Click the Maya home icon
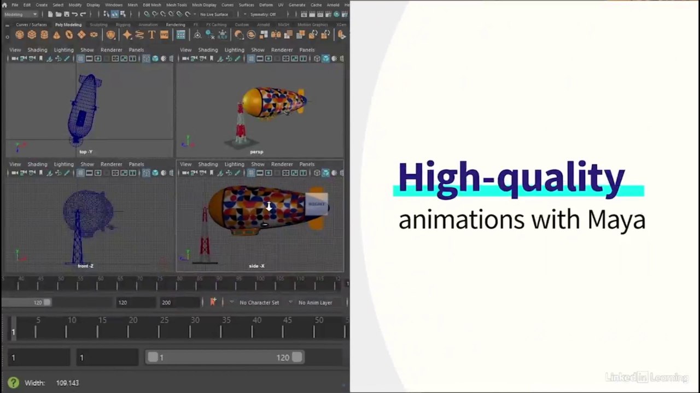Viewport: 700px width, 393px height. [x=4, y=5]
